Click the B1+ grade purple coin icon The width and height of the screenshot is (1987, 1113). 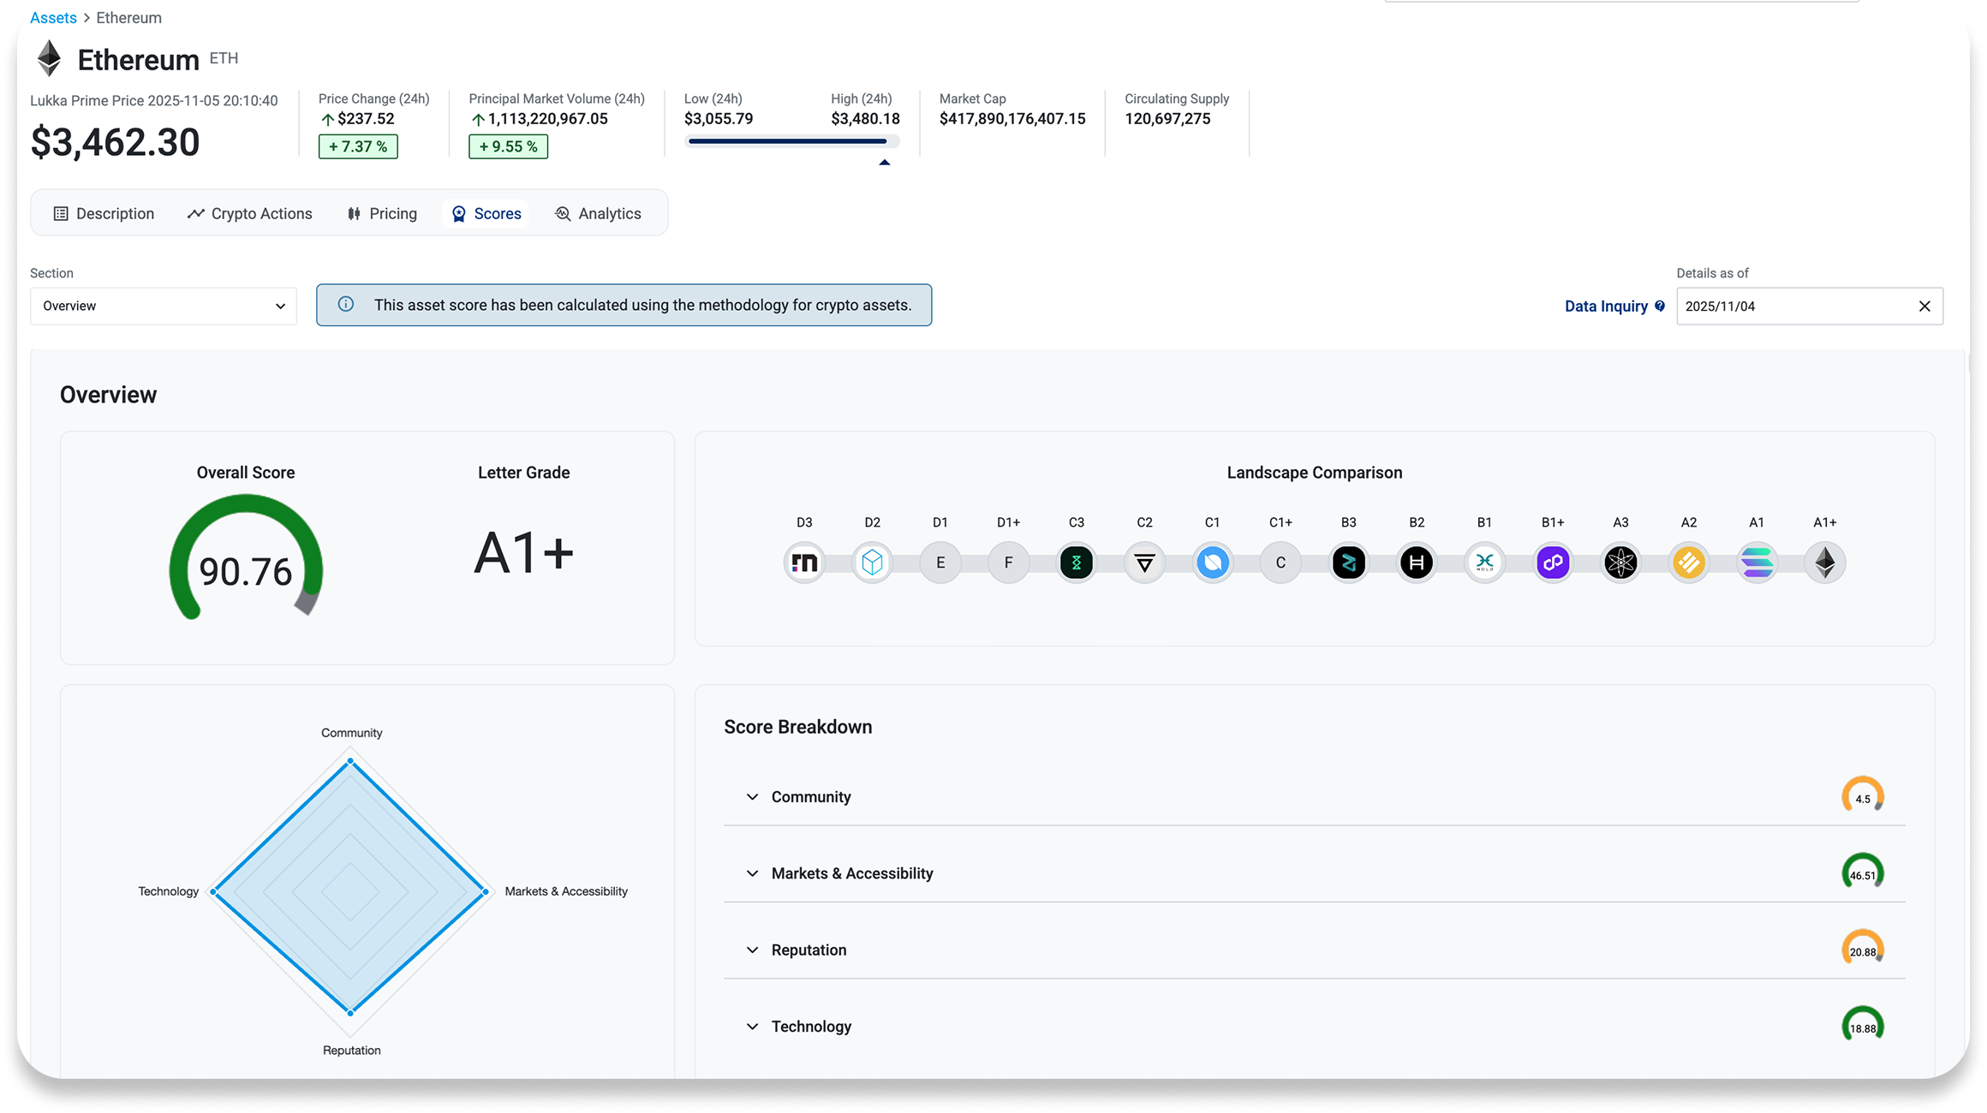pos(1553,562)
